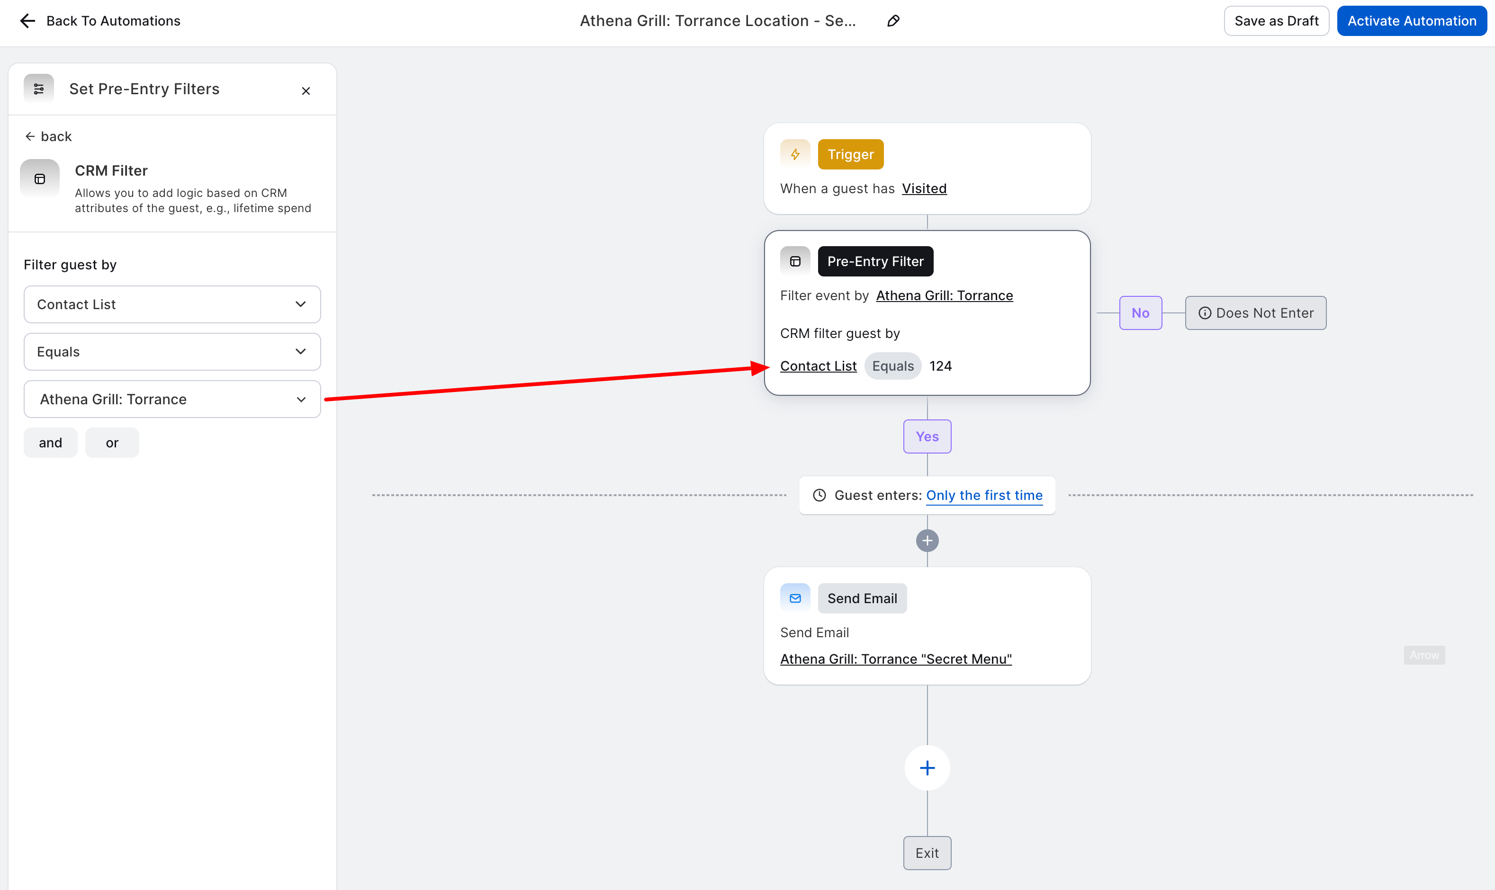The image size is (1495, 890).
Task: Click the No branch label
Action: tap(1141, 312)
